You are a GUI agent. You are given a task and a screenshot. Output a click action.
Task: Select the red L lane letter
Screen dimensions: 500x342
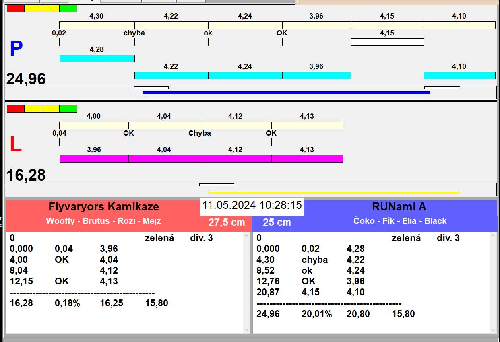pyautogui.click(x=15, y=145)
